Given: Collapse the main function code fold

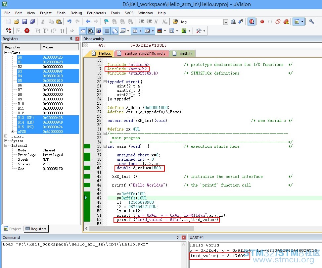Looking at the screenshot, I should [x=105, y=146].
